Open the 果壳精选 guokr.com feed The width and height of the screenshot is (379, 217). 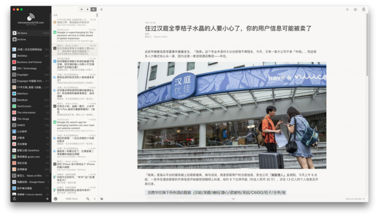pyautogui.click(x=31, y=157)
